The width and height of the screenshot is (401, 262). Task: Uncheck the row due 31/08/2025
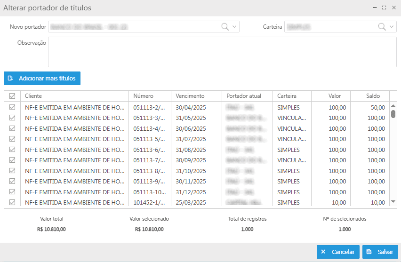[12, 150]
